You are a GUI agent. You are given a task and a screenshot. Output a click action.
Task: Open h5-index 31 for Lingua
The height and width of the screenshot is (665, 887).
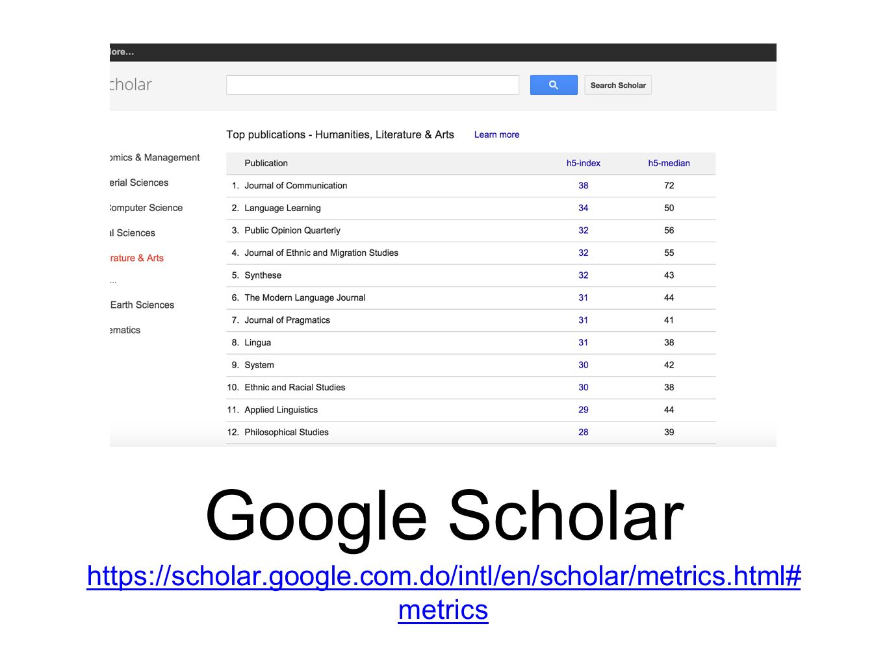(x=584, y=342)
